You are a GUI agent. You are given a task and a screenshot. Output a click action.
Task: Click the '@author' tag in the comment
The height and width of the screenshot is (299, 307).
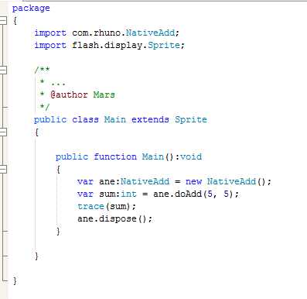click(x=69, y=95)
